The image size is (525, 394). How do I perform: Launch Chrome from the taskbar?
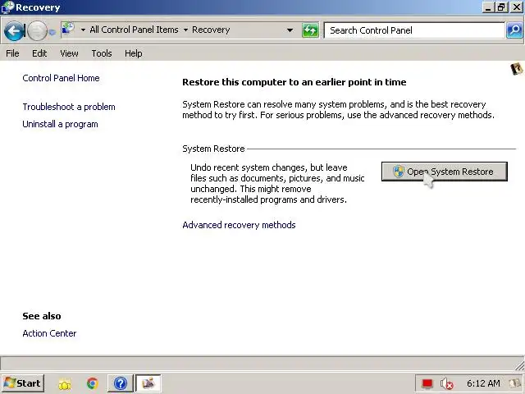[93, 383]
